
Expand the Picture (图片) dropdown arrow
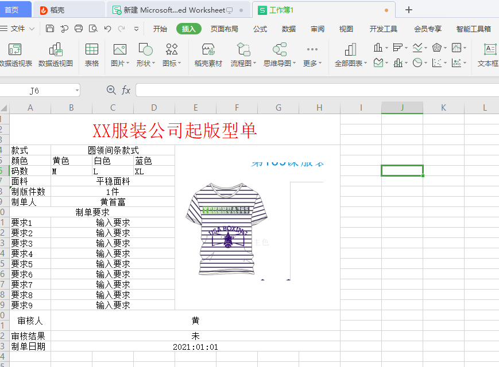point(127,63)
